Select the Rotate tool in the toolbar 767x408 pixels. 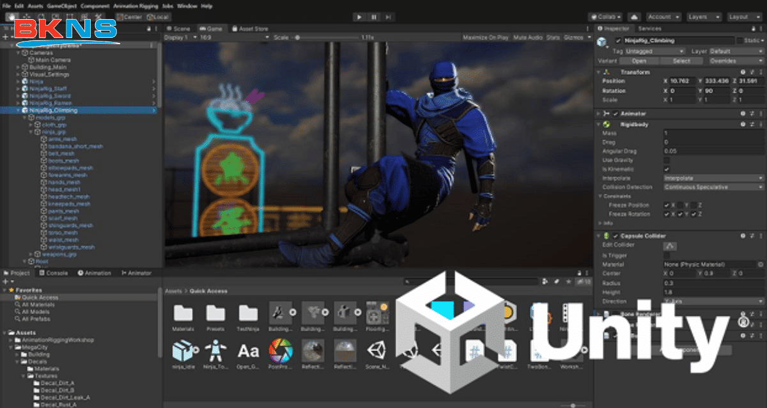pos(40,17)
